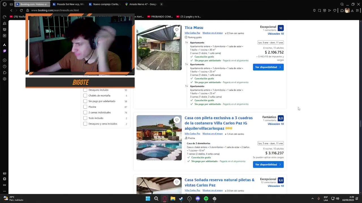Click the site padlock security icon
Image resolution: width=362 pixels, height=203 pixels.
point(27,10)
